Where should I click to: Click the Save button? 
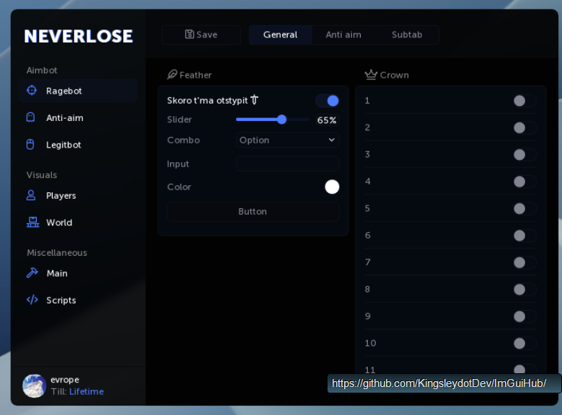(201, 35)
